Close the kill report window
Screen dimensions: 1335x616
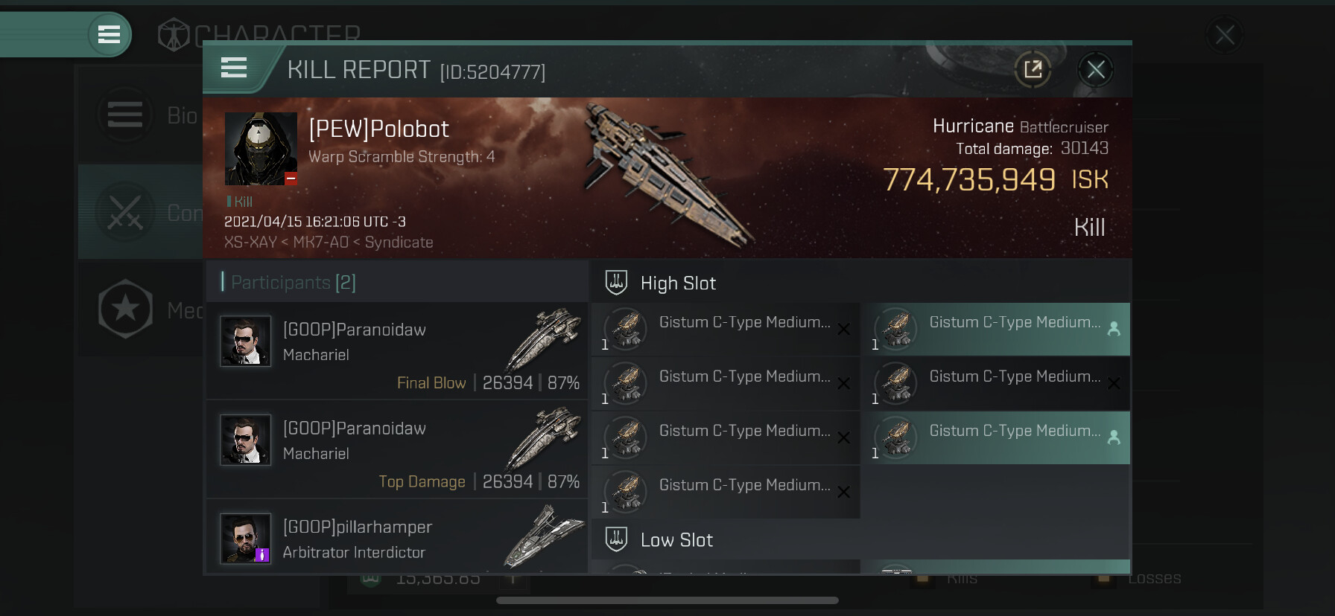[1095, 70]
